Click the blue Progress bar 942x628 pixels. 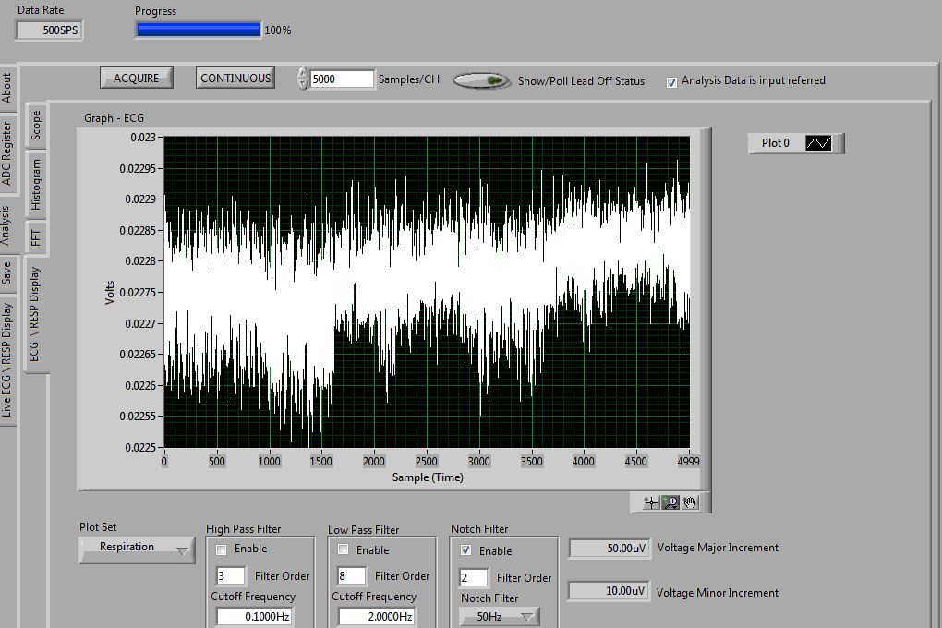tap(198, 30)
